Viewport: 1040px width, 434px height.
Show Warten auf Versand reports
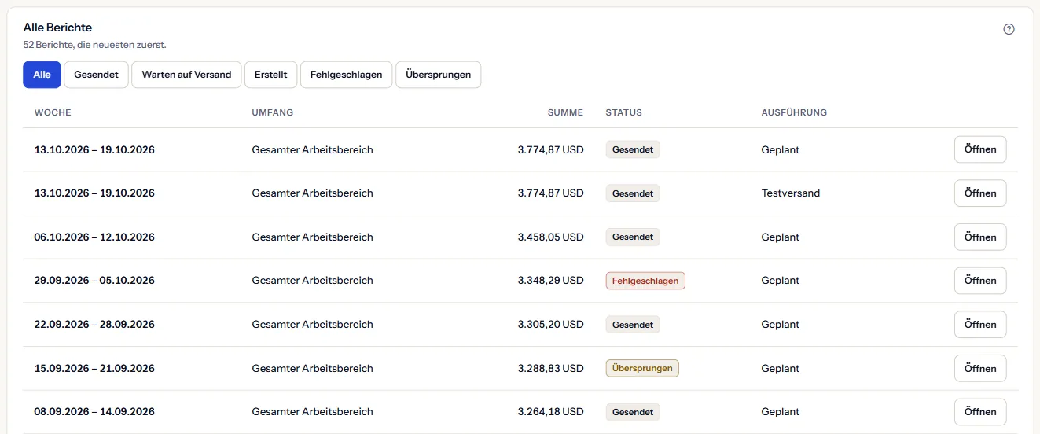[186, 75]
